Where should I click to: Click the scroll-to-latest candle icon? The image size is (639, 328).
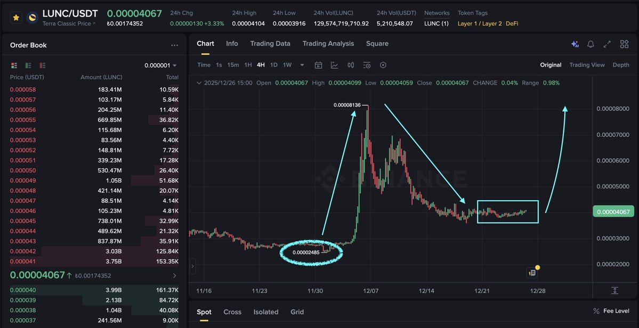[x=614, y=291]
